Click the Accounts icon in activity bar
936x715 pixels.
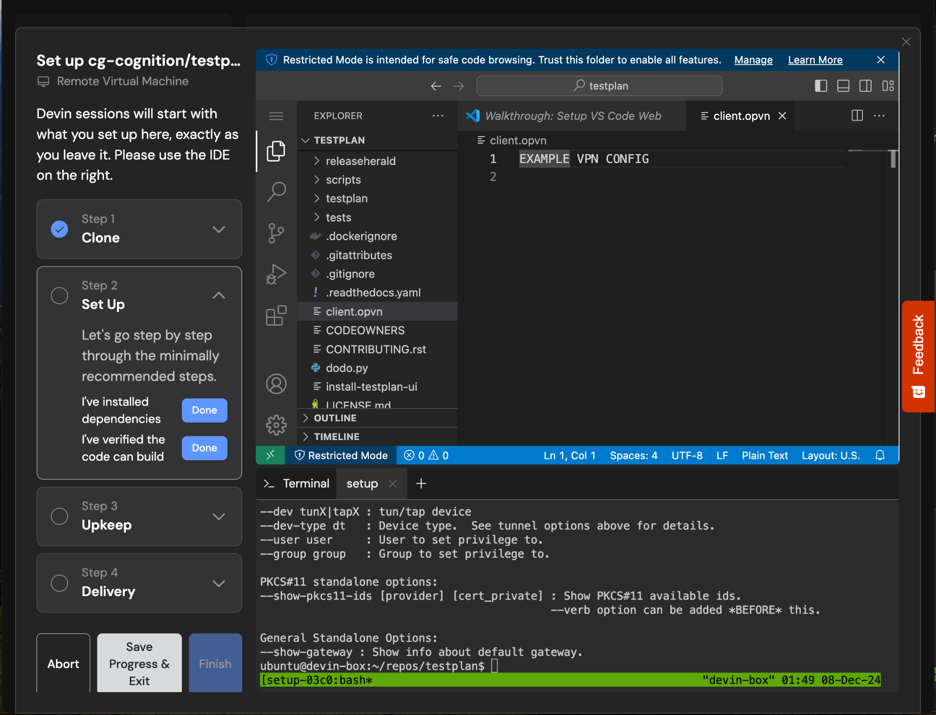(x=276, y=384)
